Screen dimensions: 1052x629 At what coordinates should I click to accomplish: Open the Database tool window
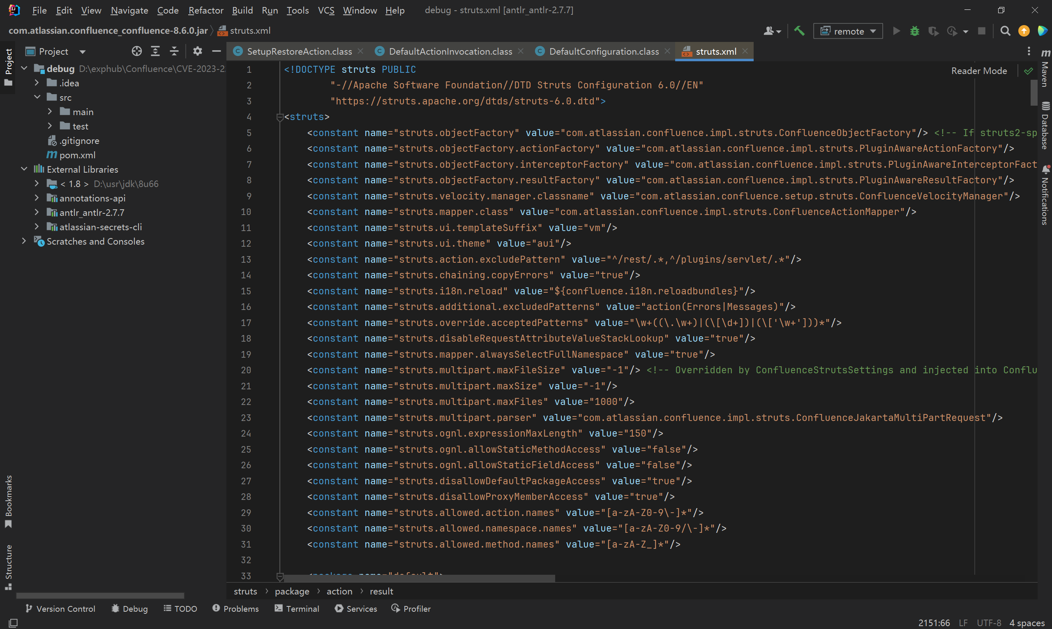tap(1045, 125)
